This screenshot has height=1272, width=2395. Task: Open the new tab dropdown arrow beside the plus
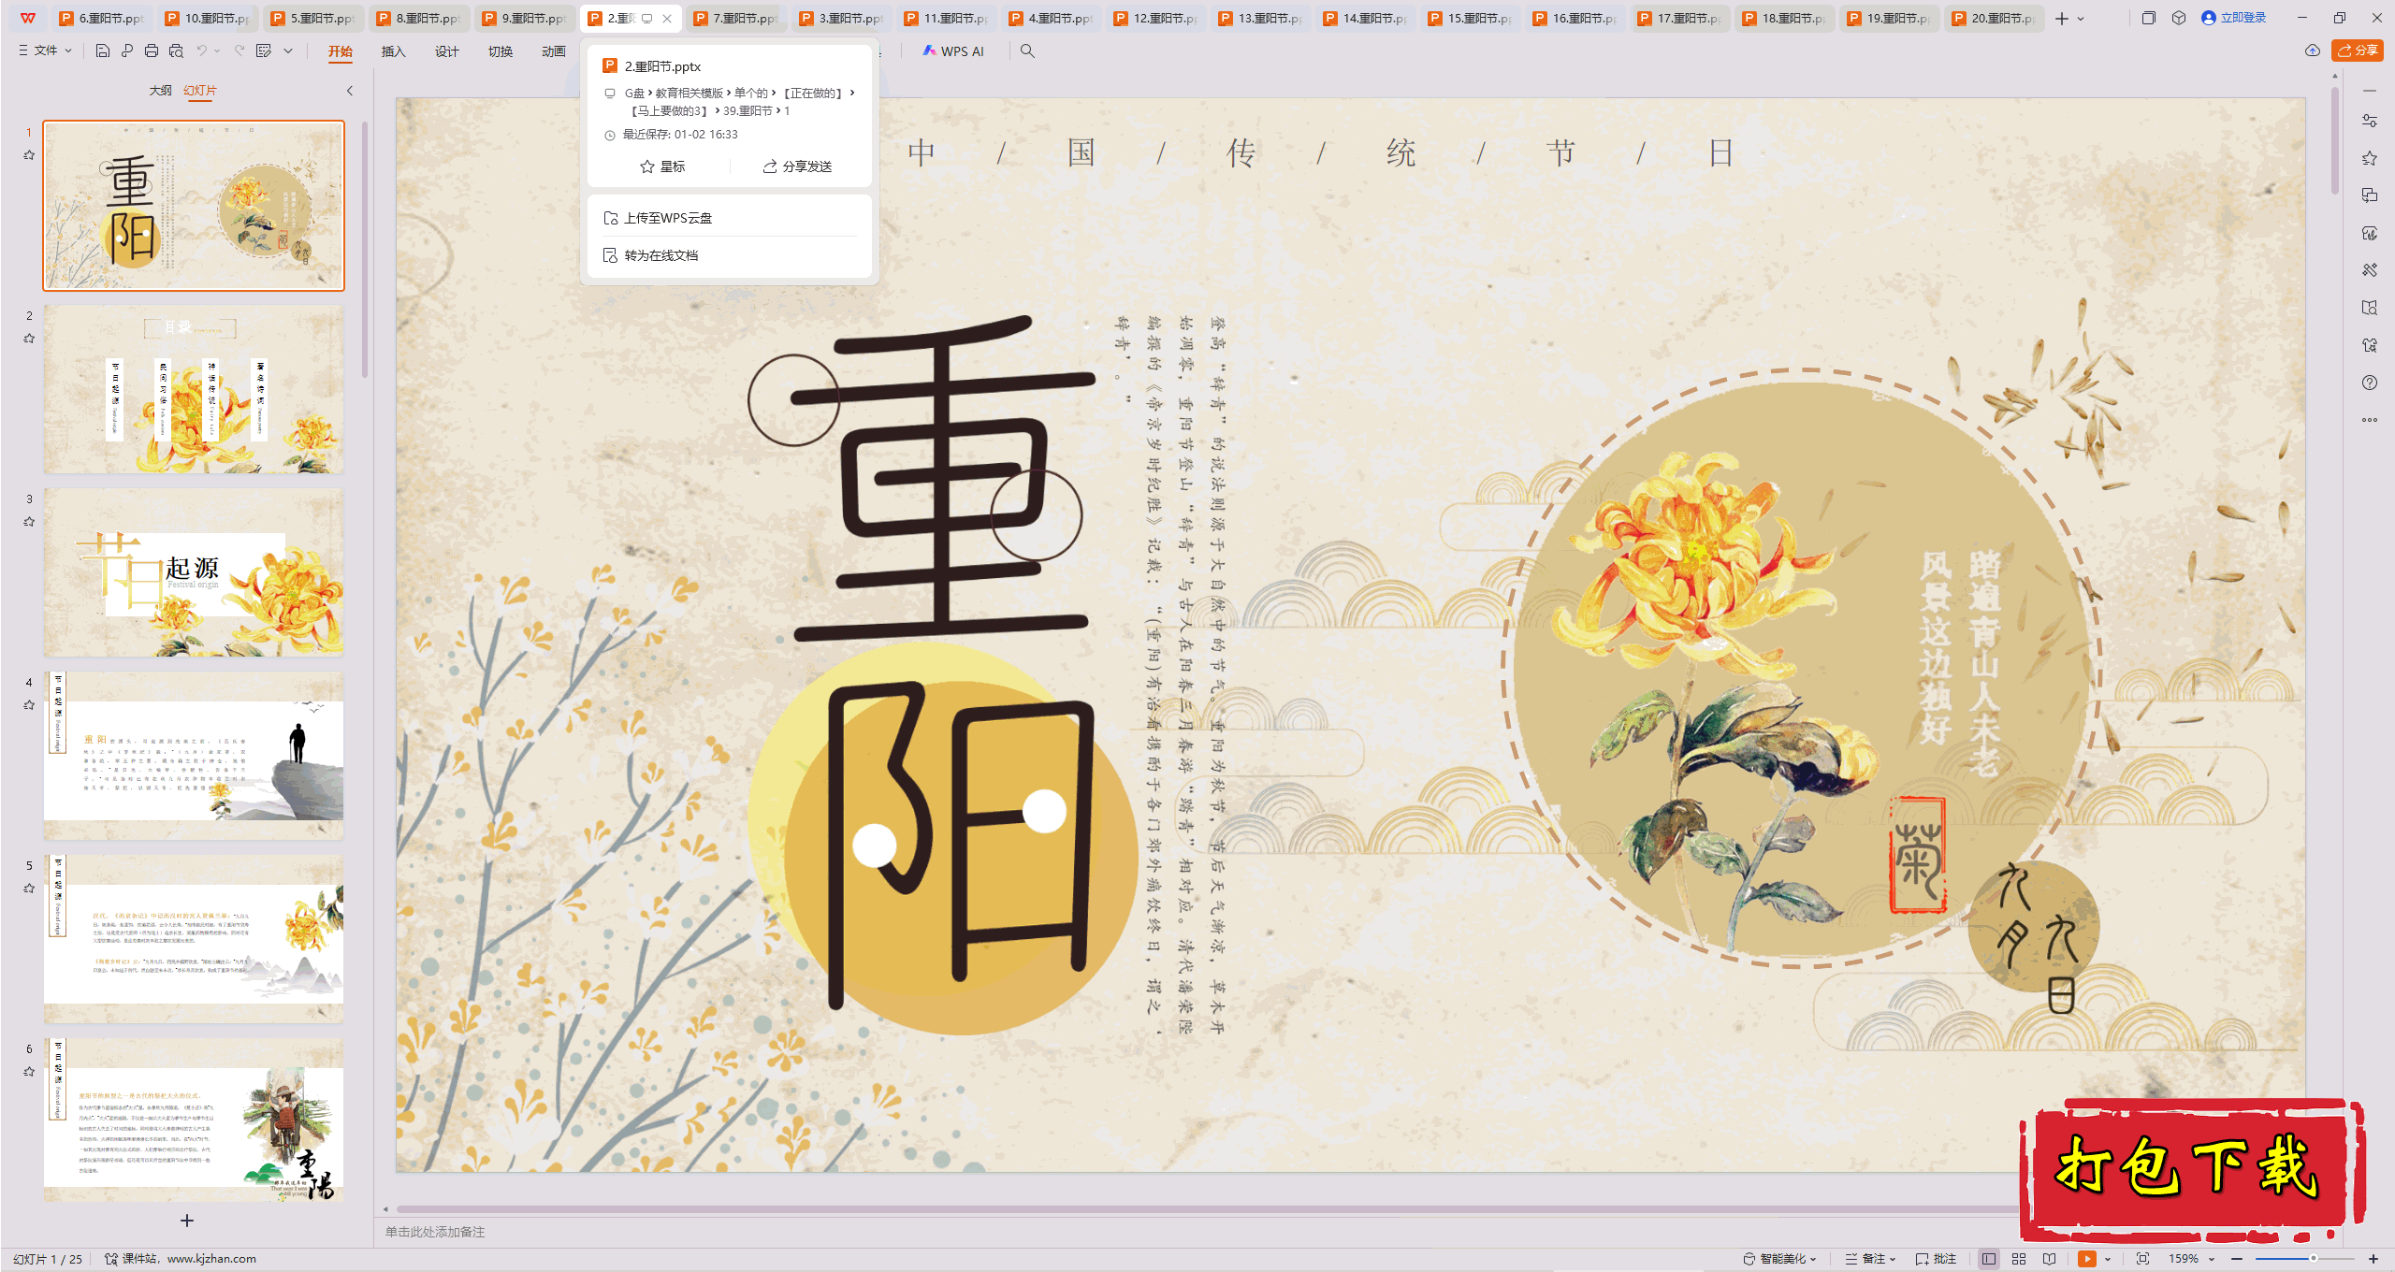pos(2081,18)
